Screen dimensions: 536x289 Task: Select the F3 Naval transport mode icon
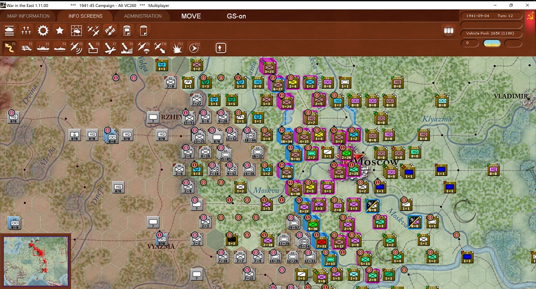coord(43,48)
